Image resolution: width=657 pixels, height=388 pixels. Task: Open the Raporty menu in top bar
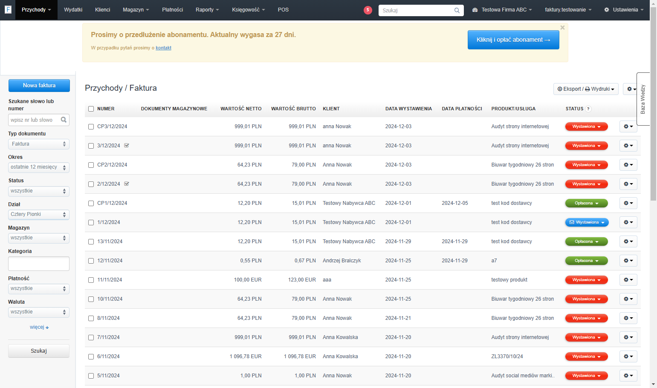tap(207, 10)
